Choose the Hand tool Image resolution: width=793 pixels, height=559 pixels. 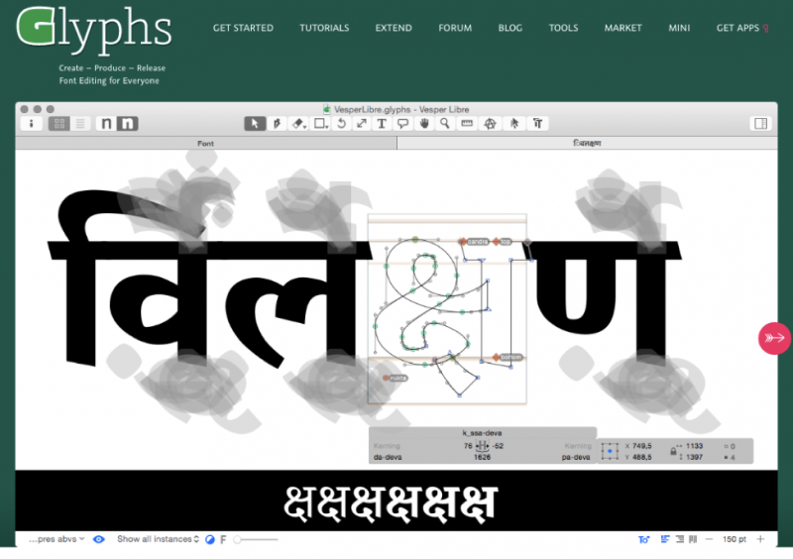pyautogui.click(x=424, y=124)
